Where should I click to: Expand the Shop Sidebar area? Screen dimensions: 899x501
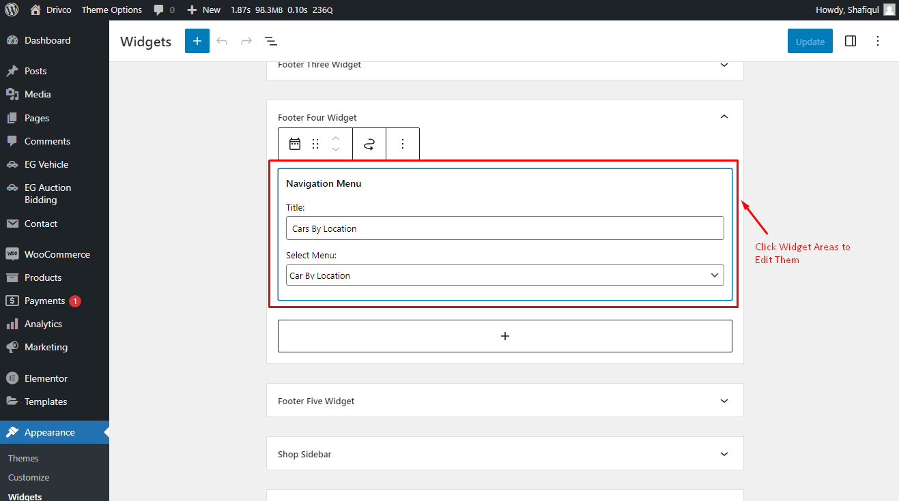click(724, 454)
